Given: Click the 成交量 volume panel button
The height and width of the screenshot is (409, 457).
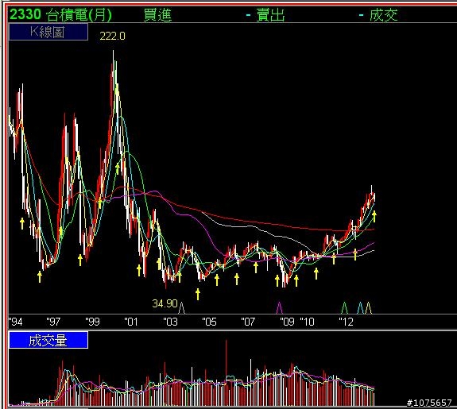Looking at the screenshot, I should pos(48,340).
